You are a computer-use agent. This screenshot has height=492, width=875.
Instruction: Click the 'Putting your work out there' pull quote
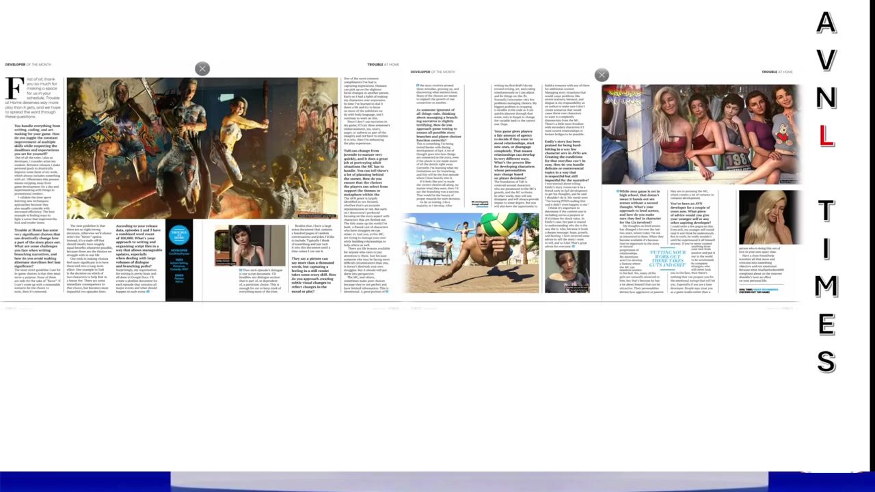[668, 258]
